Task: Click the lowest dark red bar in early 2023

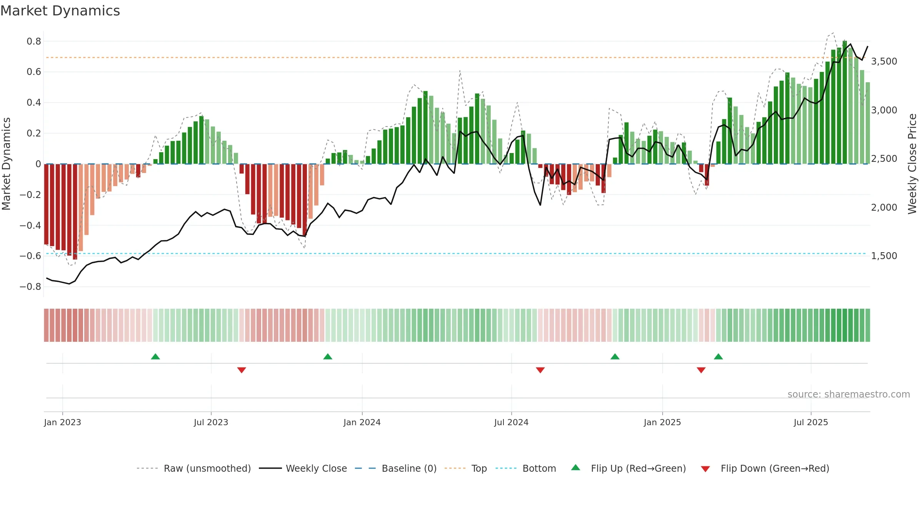Action: coord(75,212)
